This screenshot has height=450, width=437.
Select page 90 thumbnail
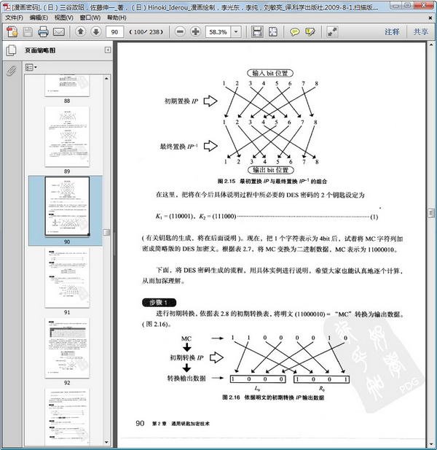coord(67,206)
